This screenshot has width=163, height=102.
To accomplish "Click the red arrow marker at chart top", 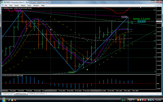I will [39, 8].
